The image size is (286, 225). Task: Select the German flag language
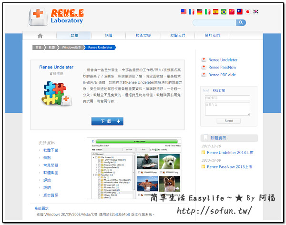tap(200, 11)
